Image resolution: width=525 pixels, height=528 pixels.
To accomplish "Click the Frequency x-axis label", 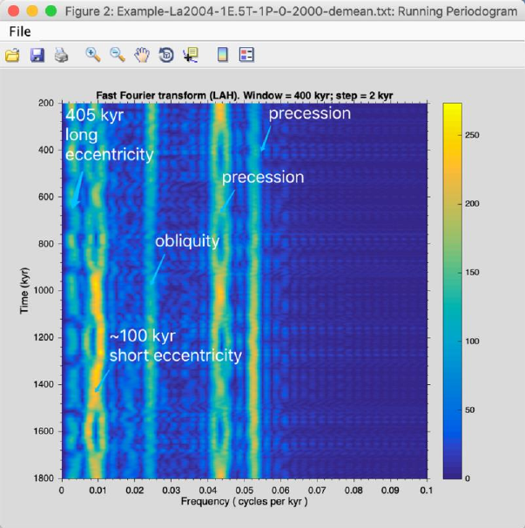I will [244, 502].
